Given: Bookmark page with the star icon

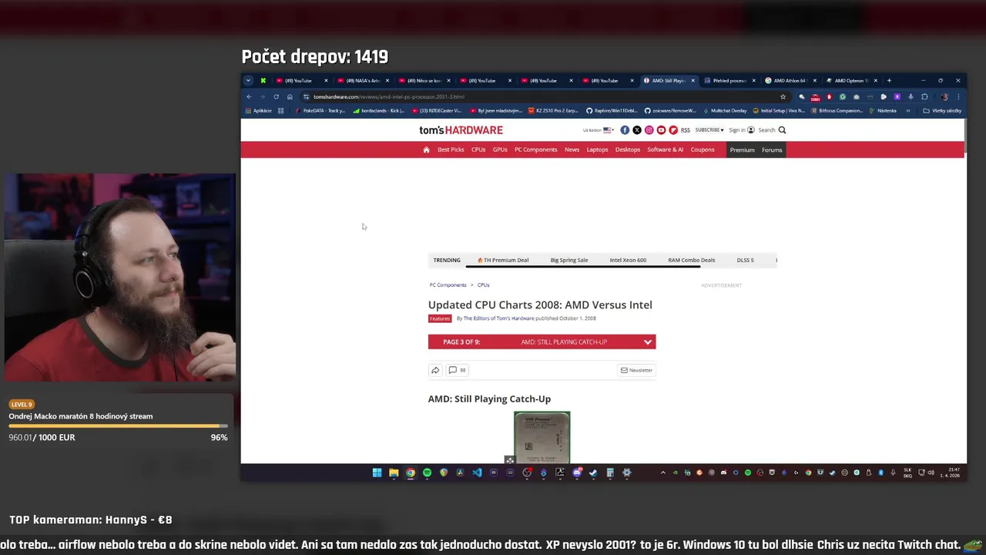Looking at the screenshot, I should tap(783, 97).
